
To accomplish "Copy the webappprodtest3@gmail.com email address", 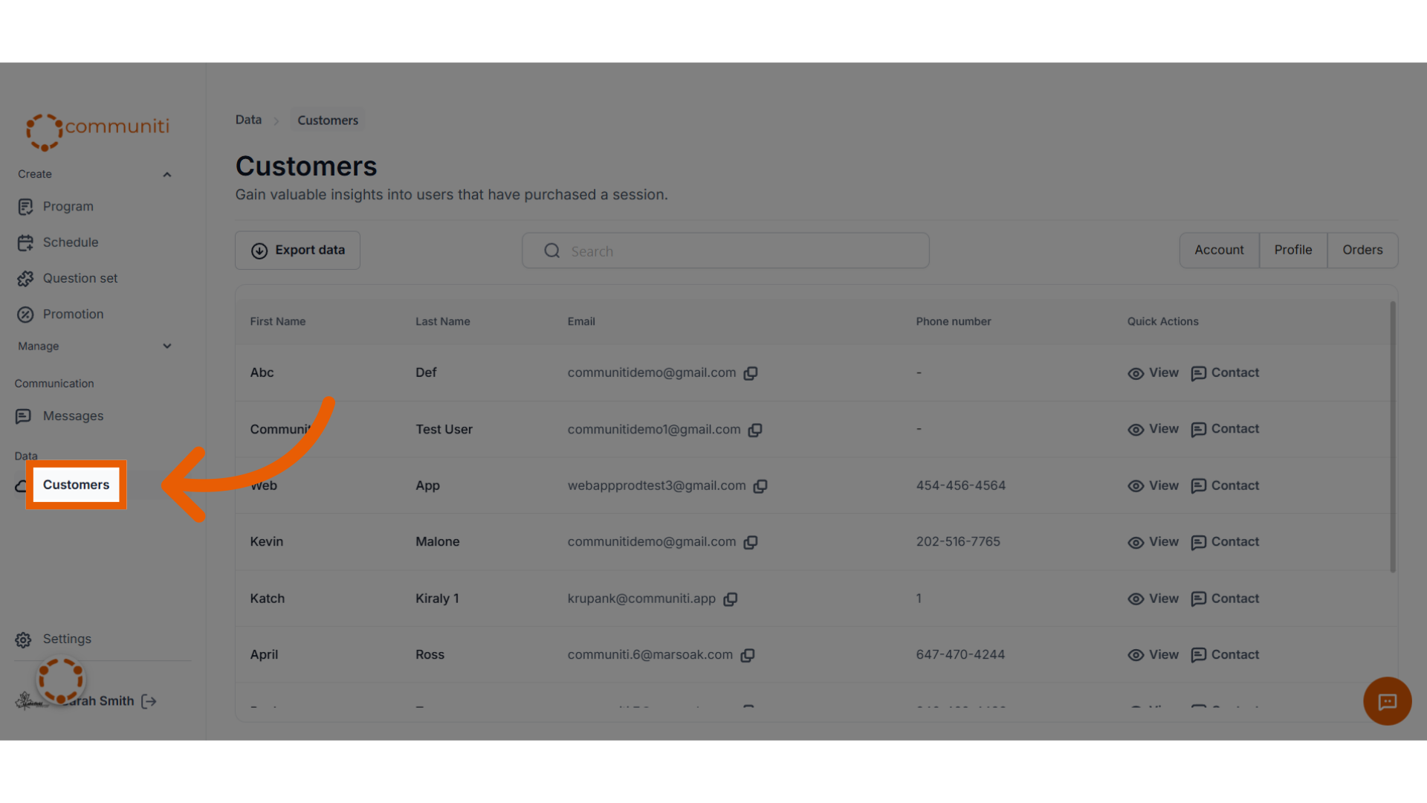I will coord(760,486).
